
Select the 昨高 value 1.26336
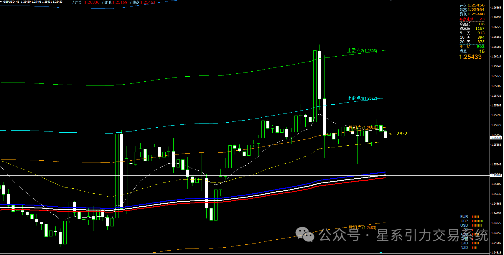tap(92, 2)
